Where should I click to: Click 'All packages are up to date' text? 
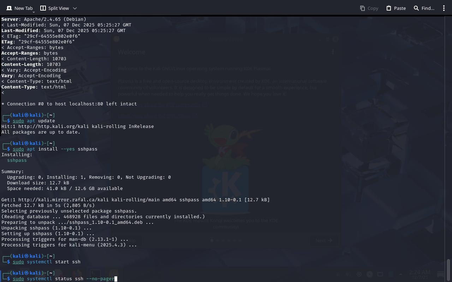pyautogui.click(x=41, y=132)
